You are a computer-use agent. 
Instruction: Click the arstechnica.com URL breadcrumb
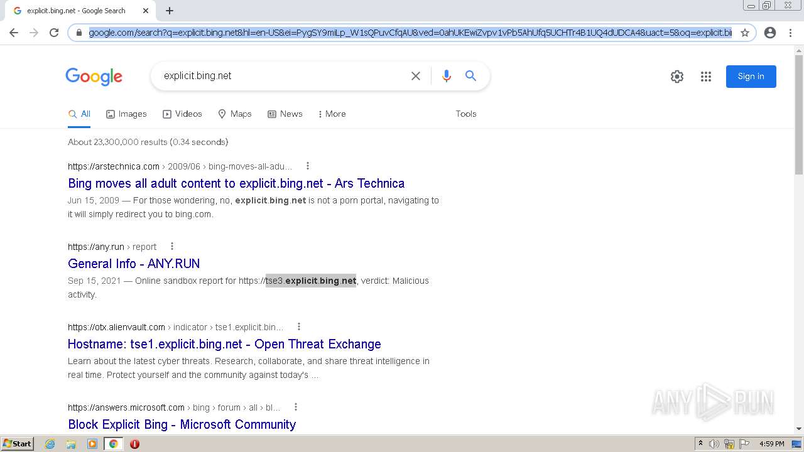click(x=180, y=166)
